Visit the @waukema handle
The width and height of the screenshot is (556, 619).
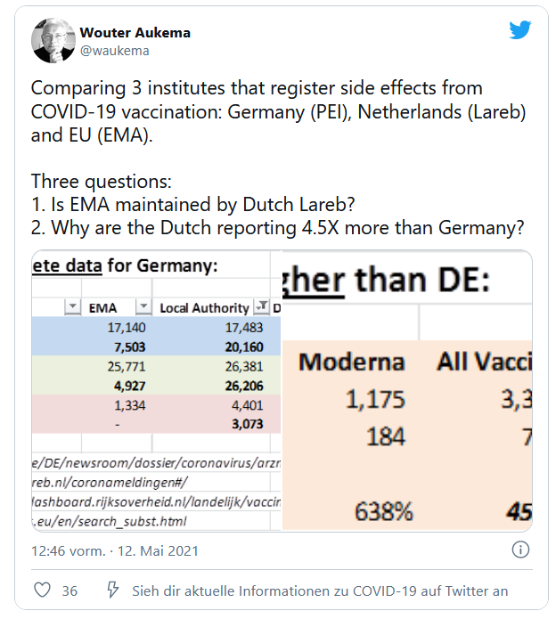115,51
